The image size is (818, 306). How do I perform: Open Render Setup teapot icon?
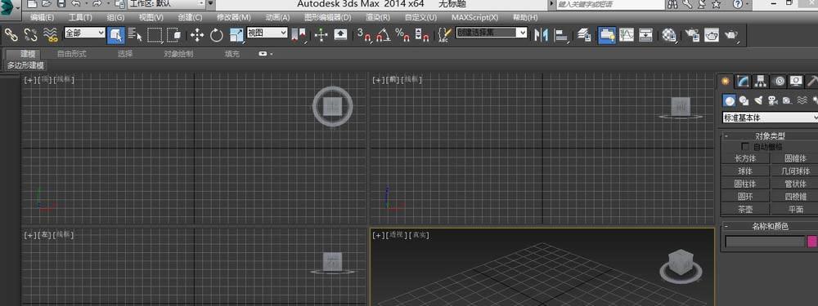(x=692, y=35)
